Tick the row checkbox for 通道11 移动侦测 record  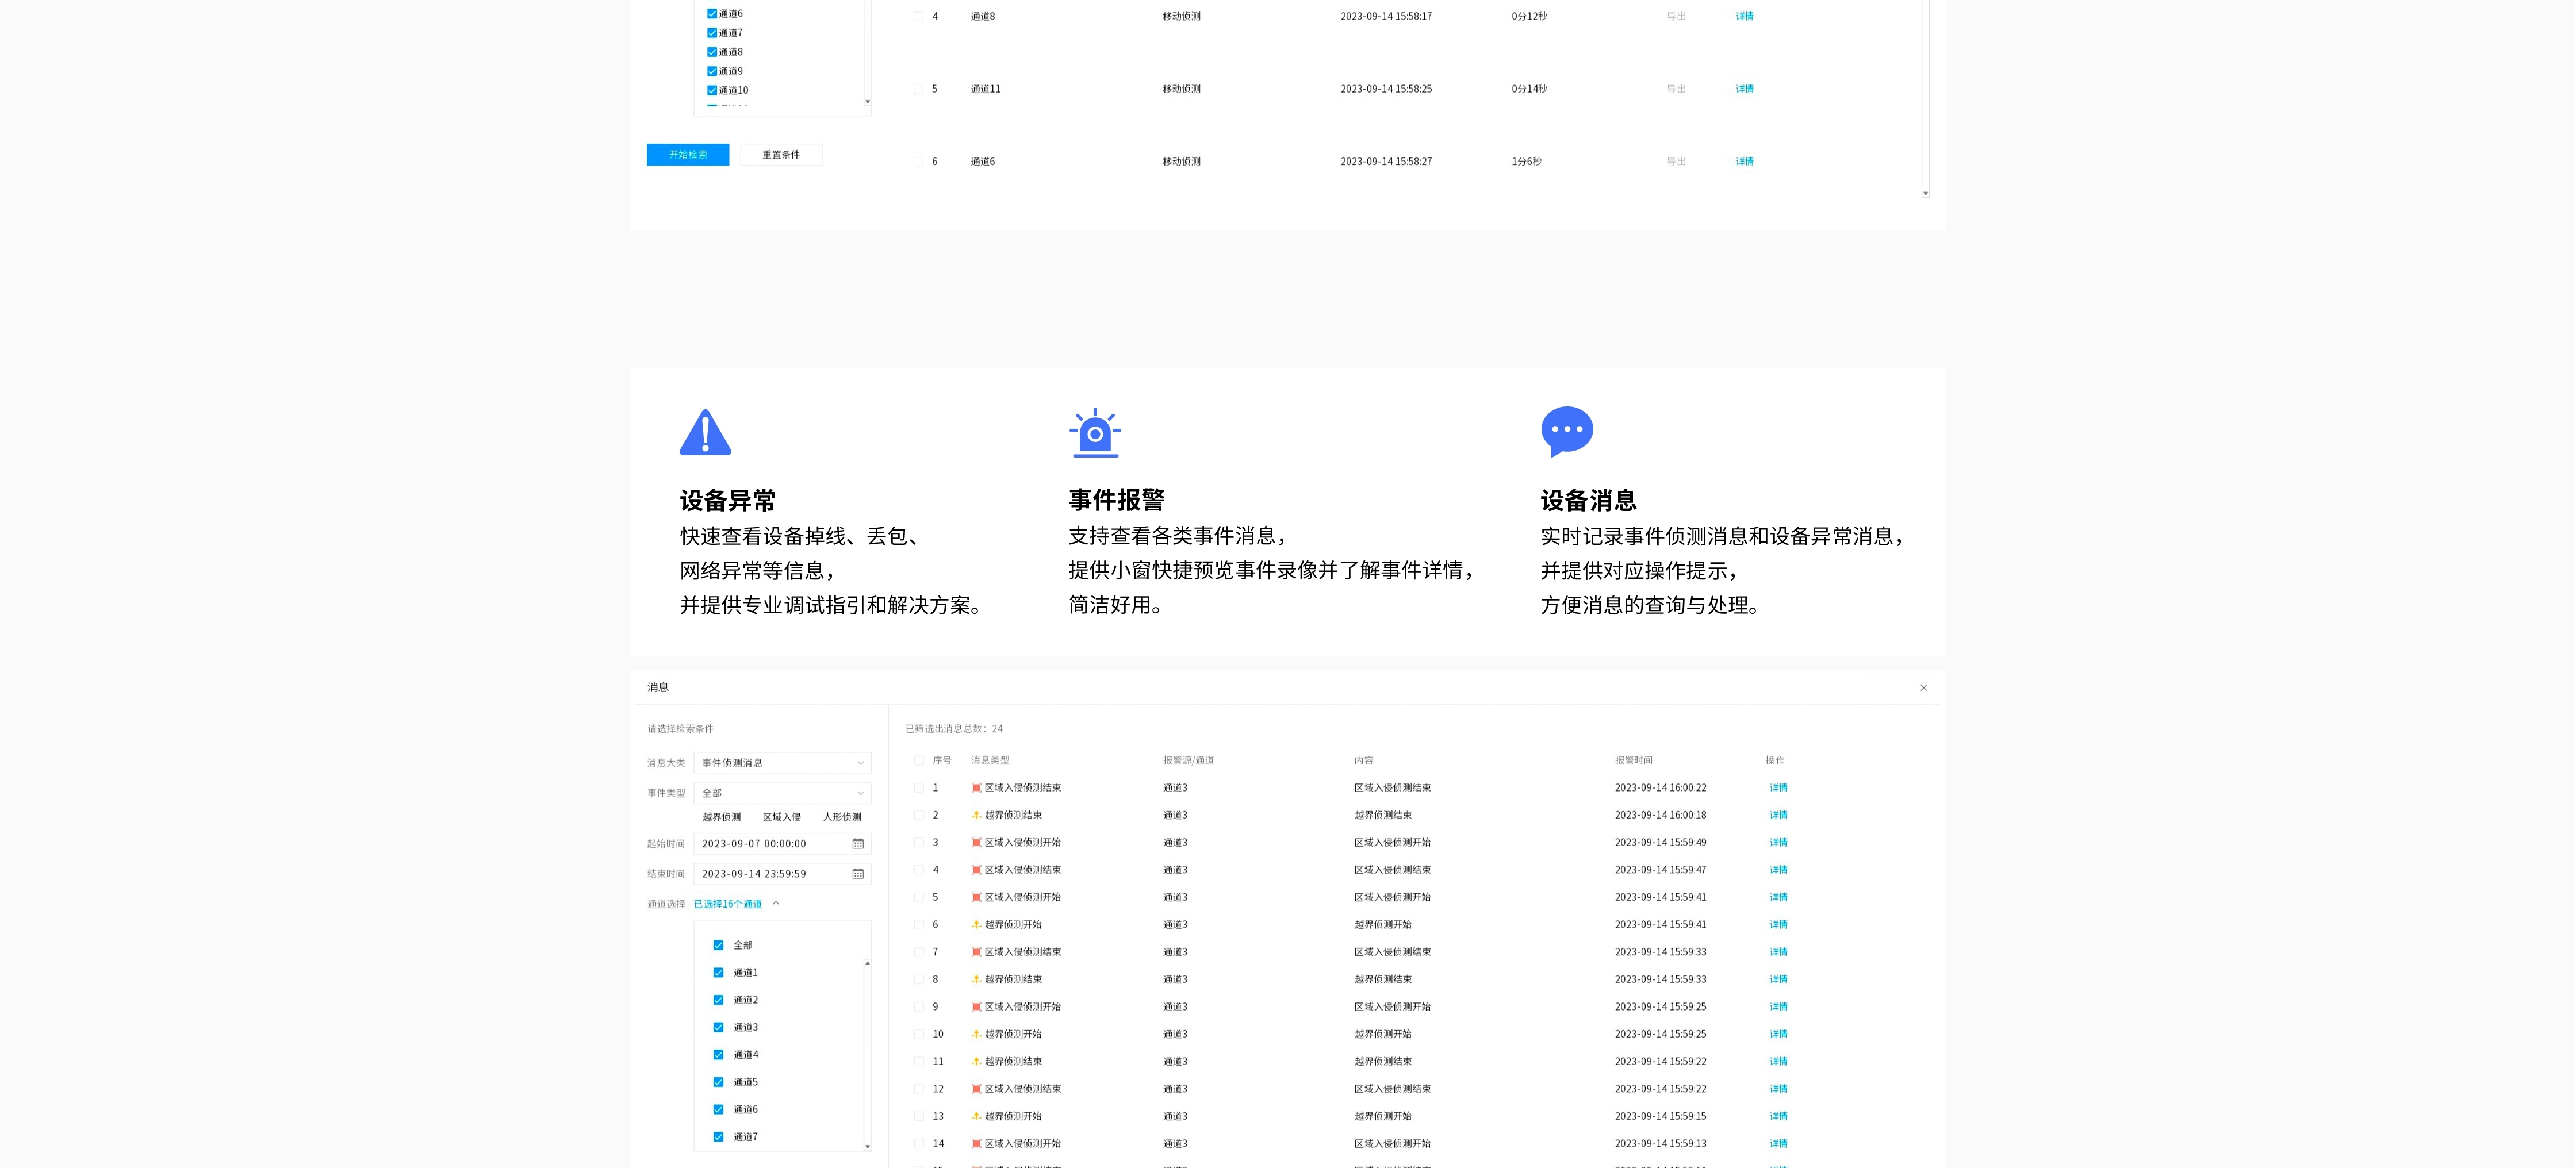click(x=918, y=89)
